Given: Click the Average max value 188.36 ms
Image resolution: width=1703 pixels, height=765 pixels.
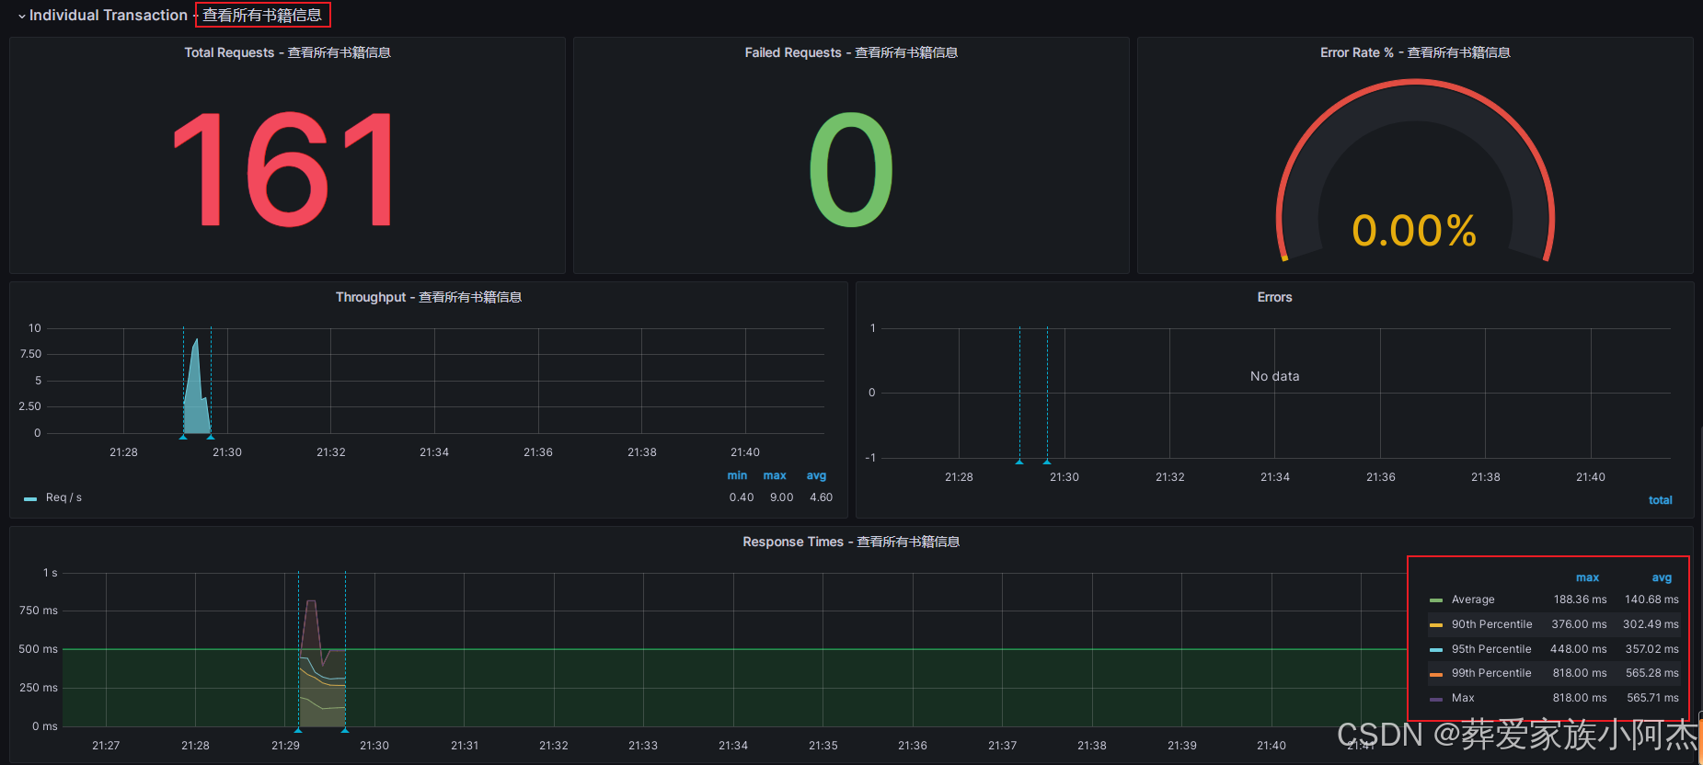Looking at the screenshot, I should point(1580,599).
